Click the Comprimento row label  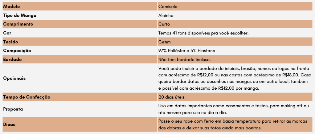point(18,24)
